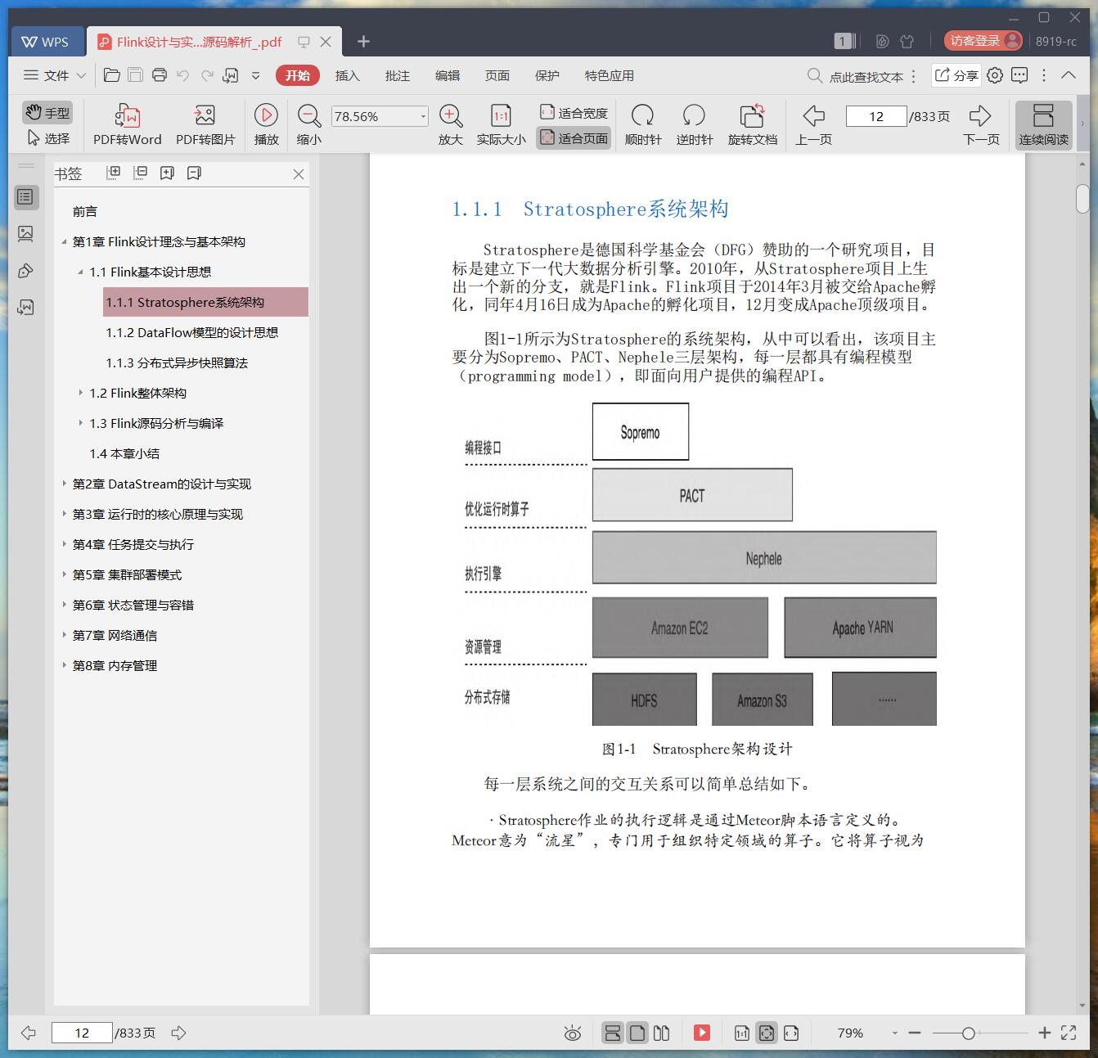Image resolution: width=1098 pixels, height=1058 pixels.
Task: Toggle 连续阅读 continuous reading
Action: pyautogui.click(x=1043, y=124)
